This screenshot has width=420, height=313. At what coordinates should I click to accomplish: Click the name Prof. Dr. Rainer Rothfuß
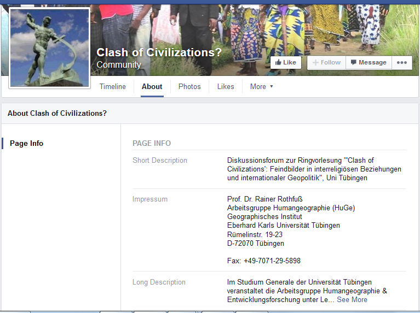[264, 199]
